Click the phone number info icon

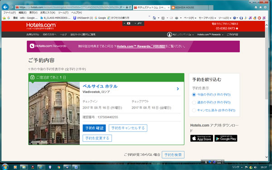[x=237, y=29]
